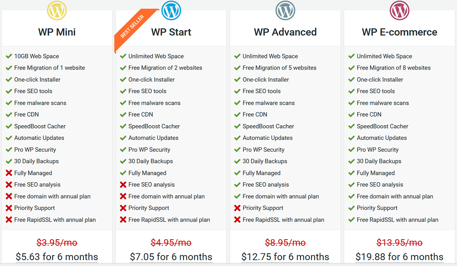
Task: Click the red X beside Priority Support in WP Advanced
Action: click(x=237, y=208)
